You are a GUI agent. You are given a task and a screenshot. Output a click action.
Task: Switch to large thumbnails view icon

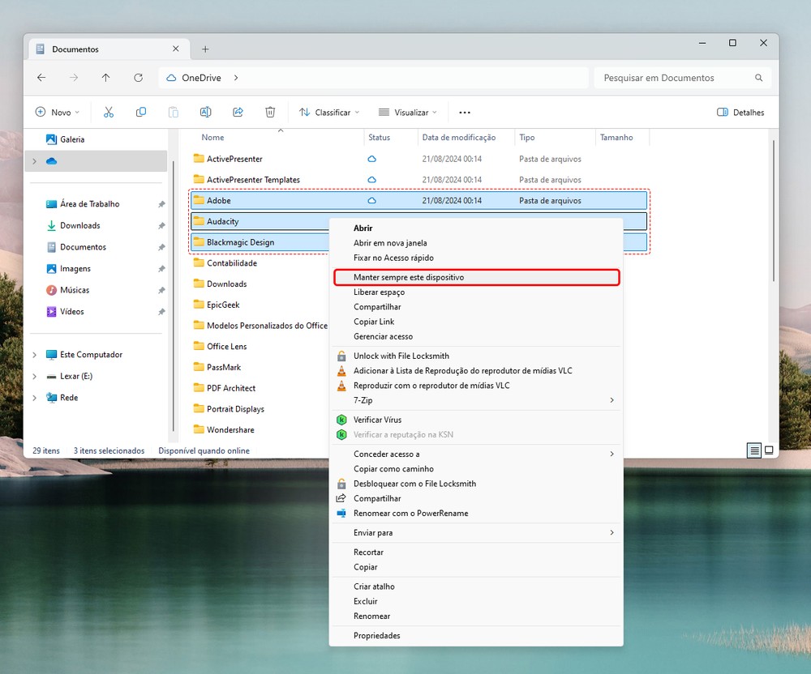769,451
